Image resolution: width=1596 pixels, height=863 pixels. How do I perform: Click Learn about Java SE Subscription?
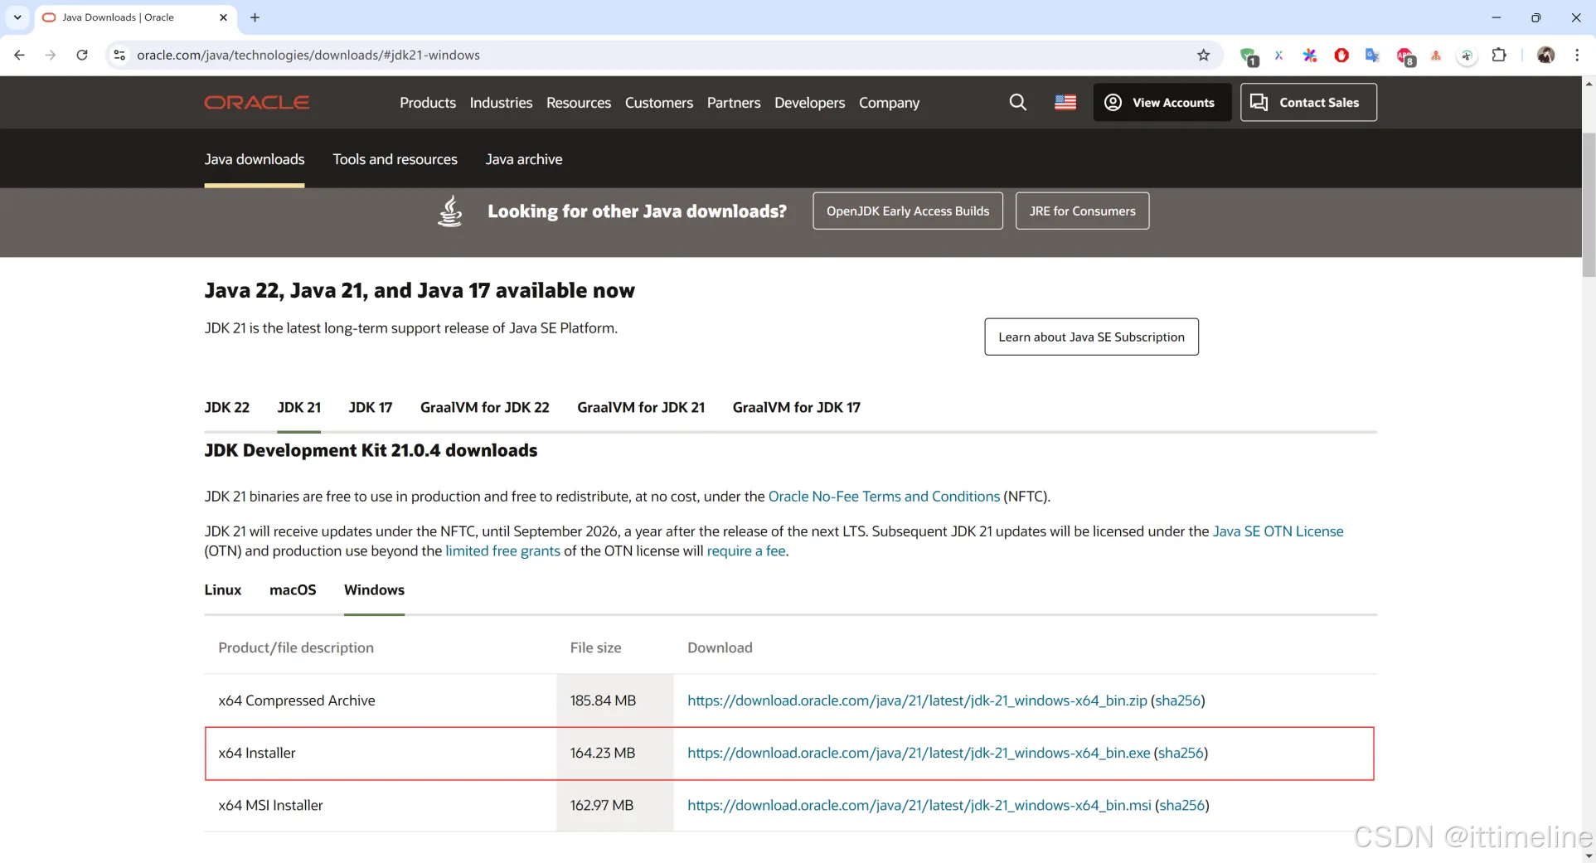[1091, 337]
